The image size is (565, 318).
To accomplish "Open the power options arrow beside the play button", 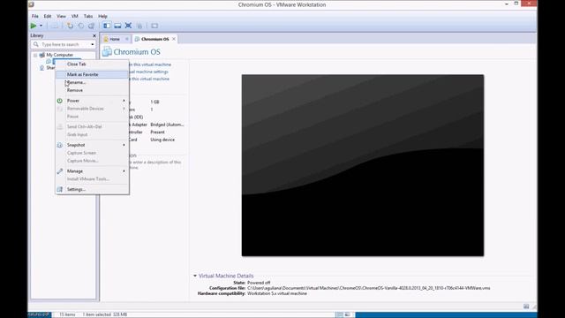I will pos(41,26).
